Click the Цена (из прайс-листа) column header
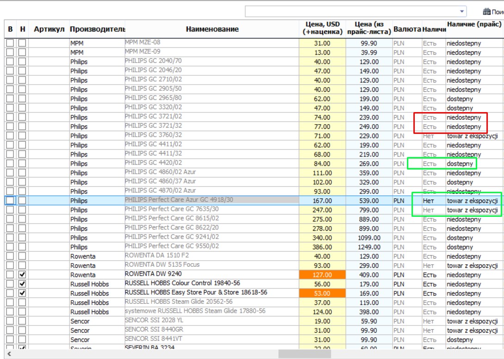The height and width of the screenshot is (359, 504). 369,28
